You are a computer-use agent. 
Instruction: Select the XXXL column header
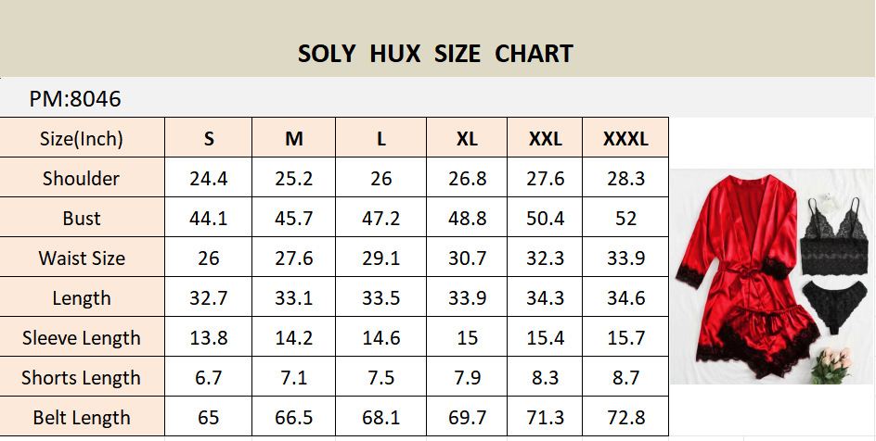point(625,139)
